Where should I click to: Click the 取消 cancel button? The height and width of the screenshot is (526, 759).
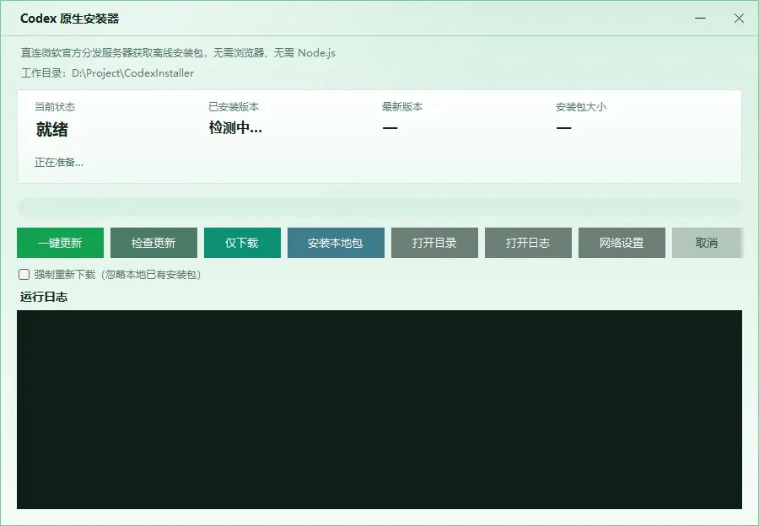[707, 243]
